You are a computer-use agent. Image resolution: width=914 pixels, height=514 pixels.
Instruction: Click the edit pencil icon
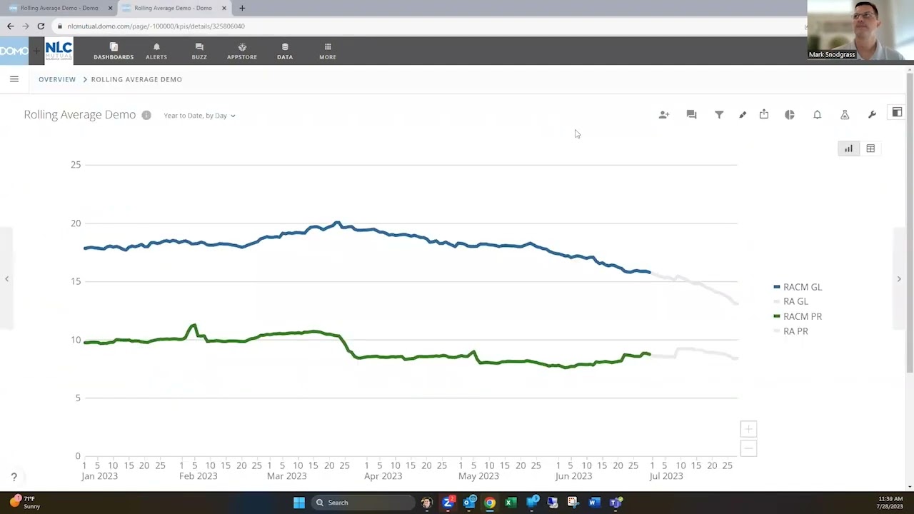tap(743, 114)
